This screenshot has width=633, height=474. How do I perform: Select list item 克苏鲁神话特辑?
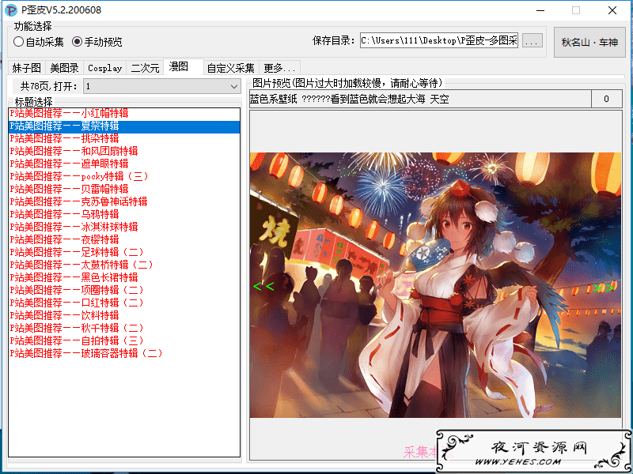pyautogui.click(x=124, y=201)
